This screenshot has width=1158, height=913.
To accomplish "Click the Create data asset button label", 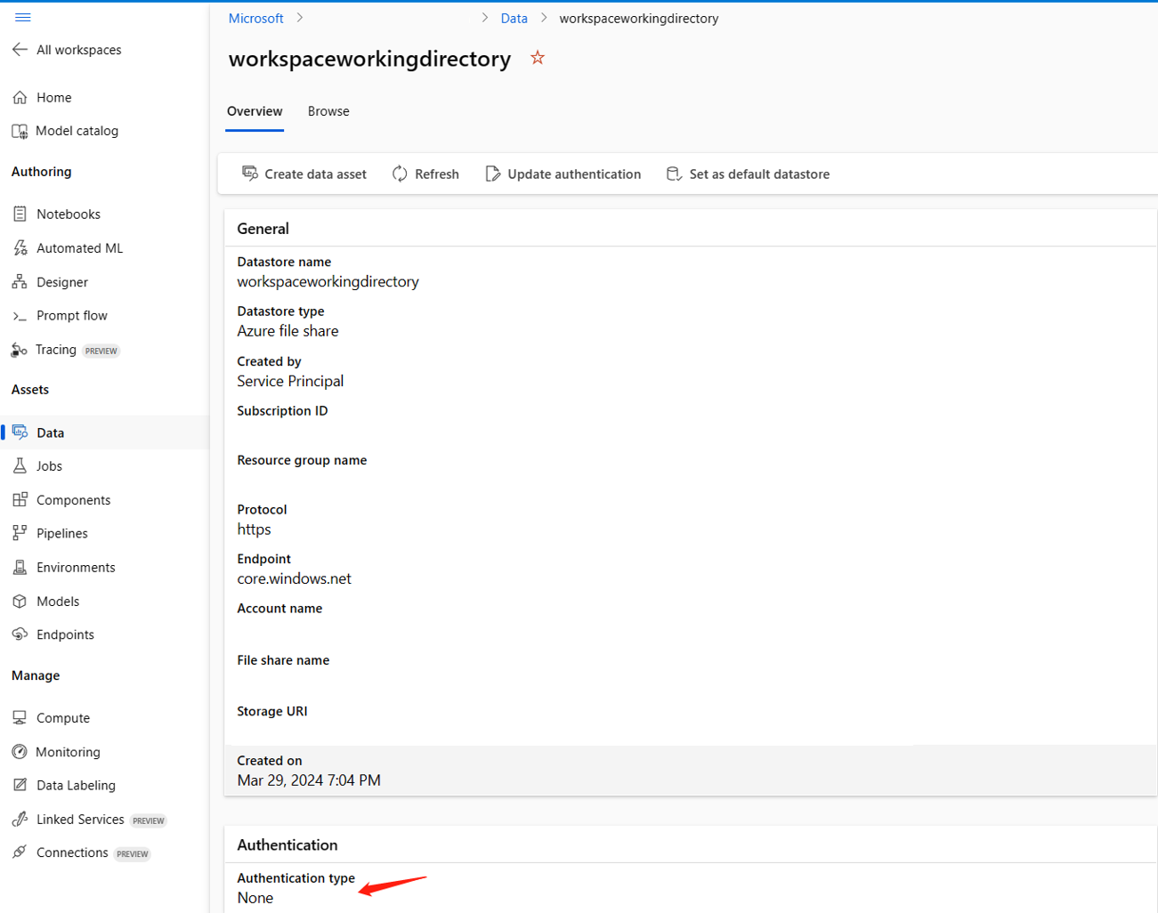I will pyautogui.click(x=316, y=174).
